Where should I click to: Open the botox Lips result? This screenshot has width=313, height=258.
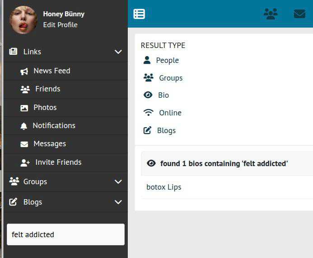(164, 187)
